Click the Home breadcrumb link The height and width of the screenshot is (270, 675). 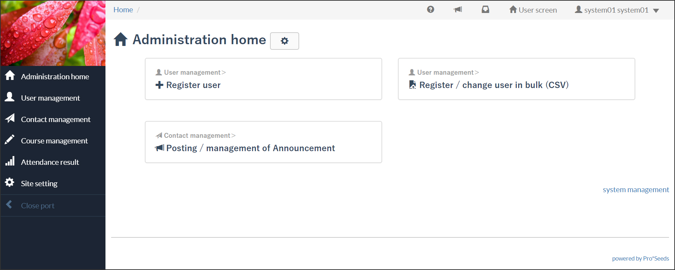123,10
